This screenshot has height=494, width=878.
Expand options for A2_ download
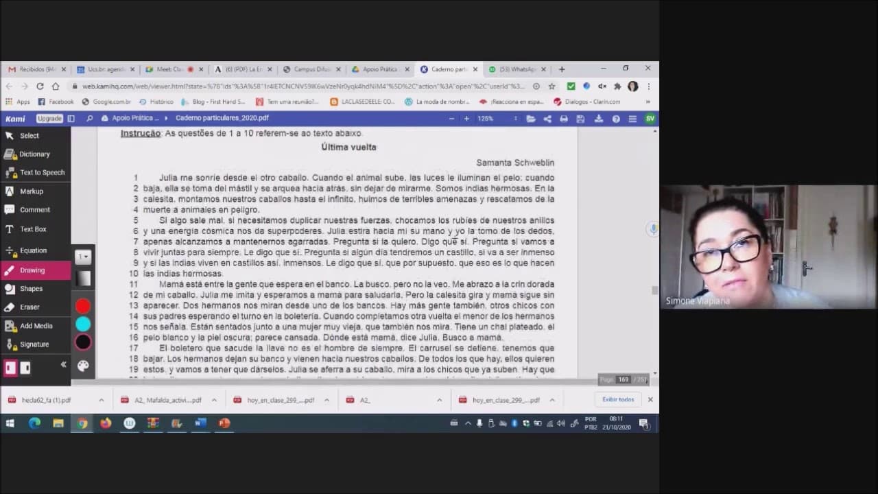(439, 400)
